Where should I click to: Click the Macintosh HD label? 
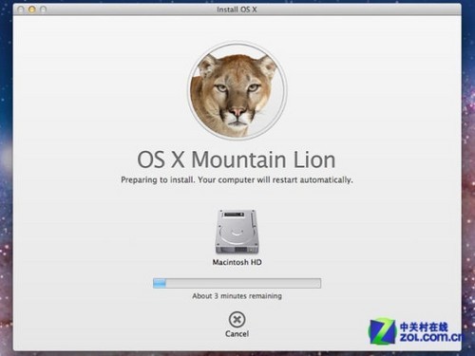tap(237, 262)
